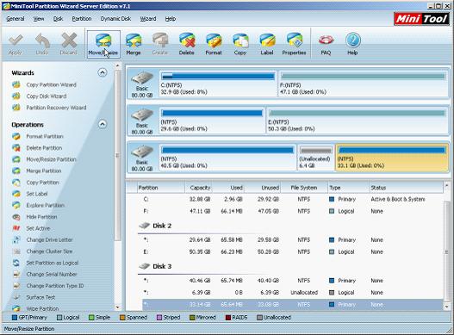Open the Wizard menu

(x=148, y=19)
